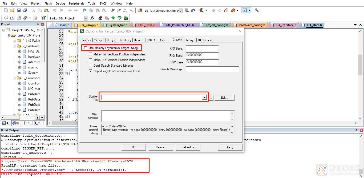Open the window layout dropdown arrow
Image resolution: width=364 pixels, height=178 pixels.
[x=249, y=10]
